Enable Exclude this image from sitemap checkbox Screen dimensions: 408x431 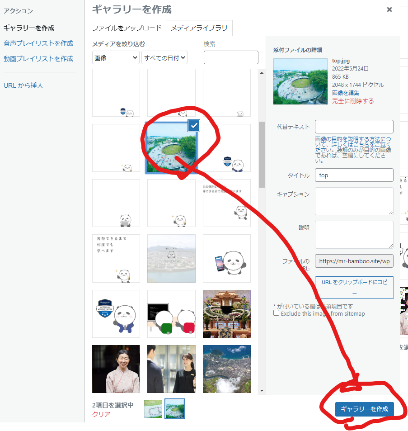click(x=276, y=313)
